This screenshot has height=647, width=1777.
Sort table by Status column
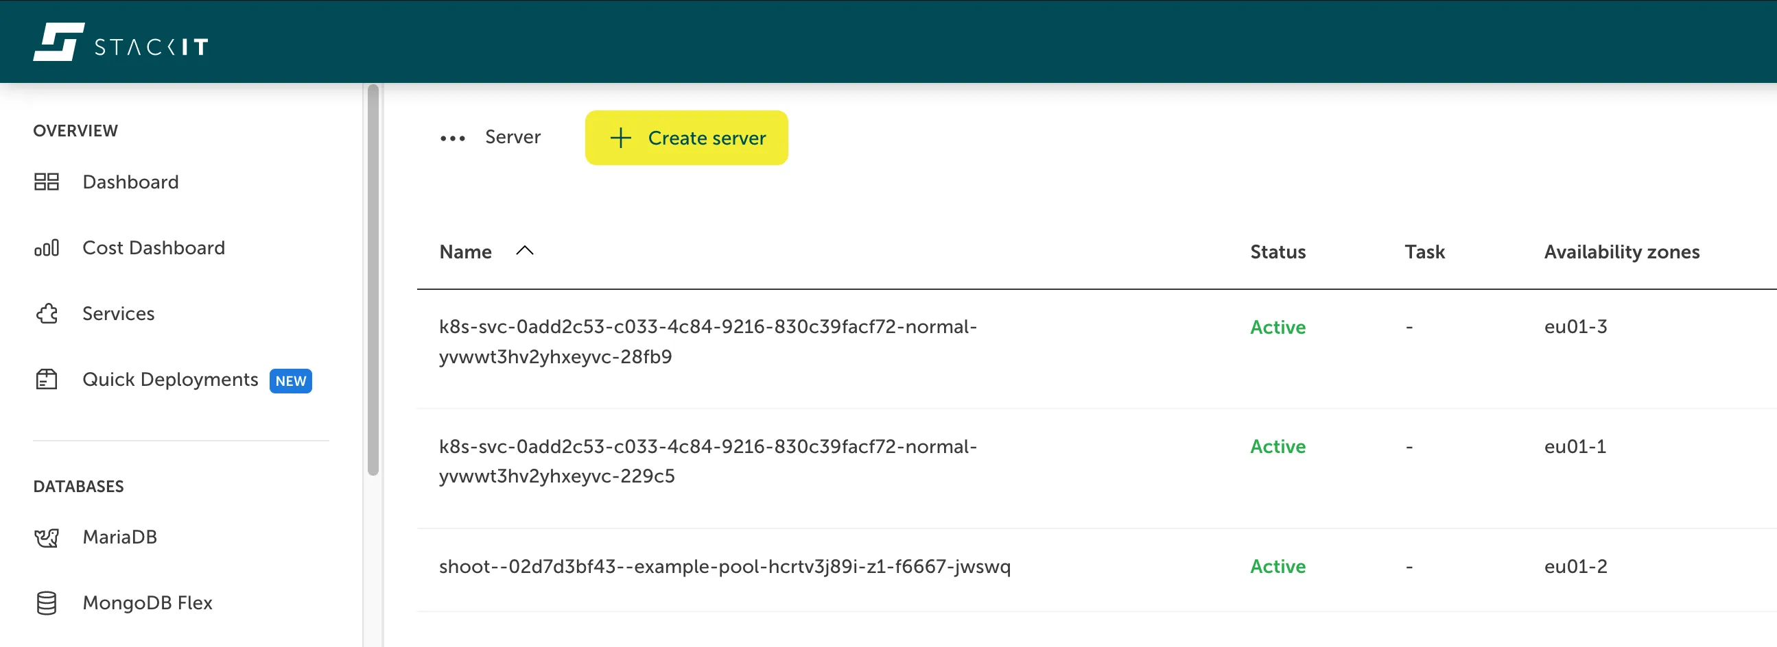tap(1278, 252)
